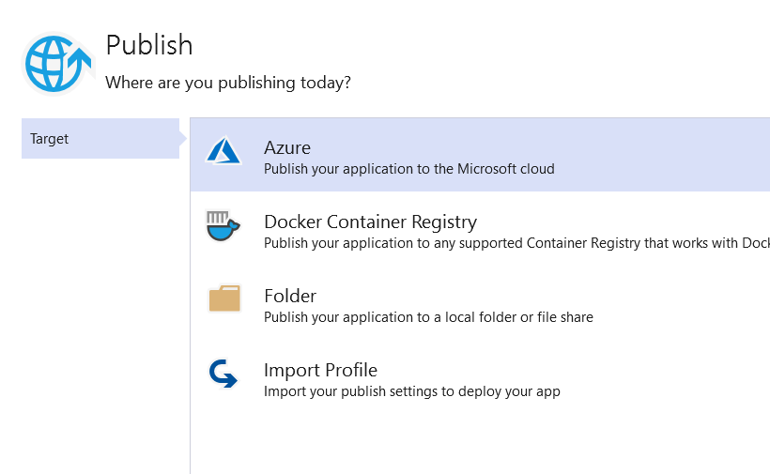Click the Docker whale icon
The height and width of the screenshot is (474, 770).
[x=223, y=225]
